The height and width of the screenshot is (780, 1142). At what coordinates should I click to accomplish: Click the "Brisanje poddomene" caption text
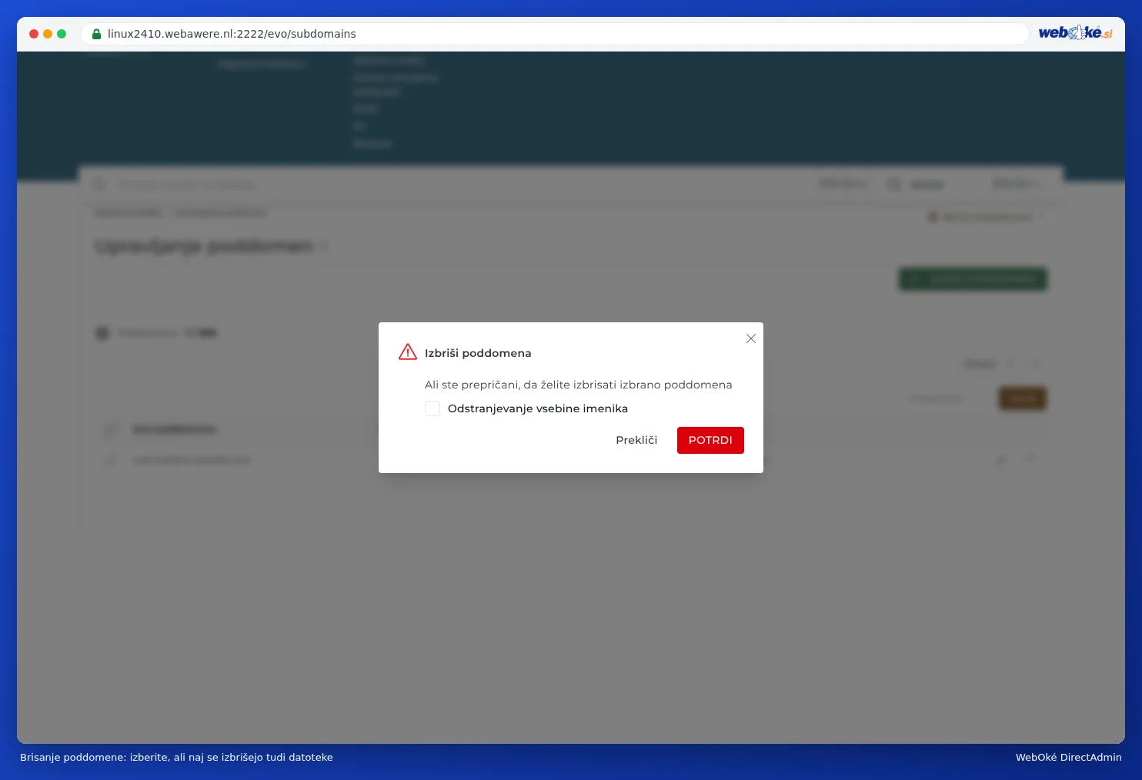[x=176, y=758]
